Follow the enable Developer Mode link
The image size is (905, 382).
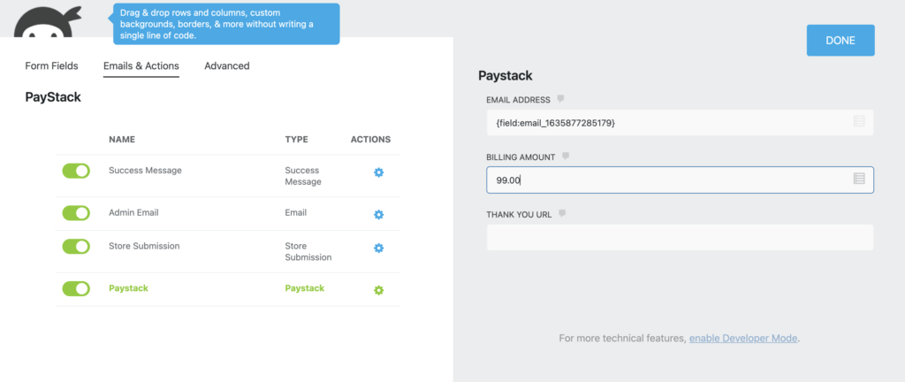point(744,339)
